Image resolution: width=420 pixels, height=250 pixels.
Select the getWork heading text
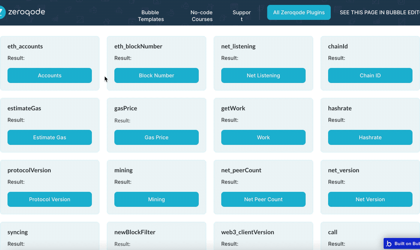click(233, 108)
